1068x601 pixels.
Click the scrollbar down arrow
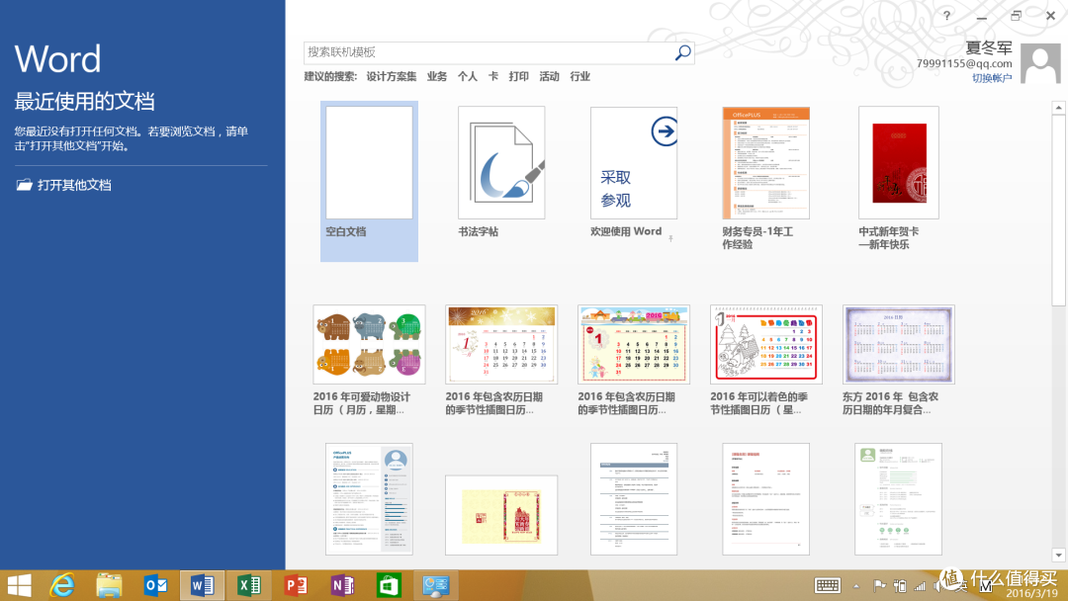(1058, 556)
